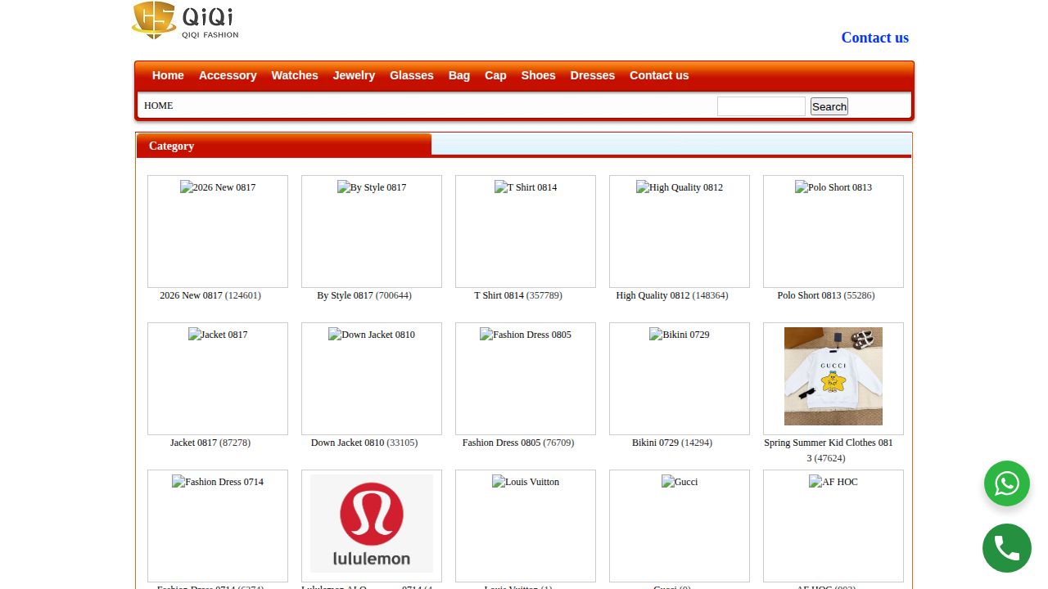Click the High Quality 0812 caption link

point(653,295)
